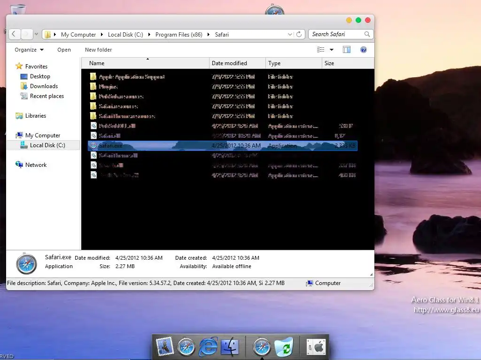This screenshot has width=481, height=360.
Task: Click the Apple Application Support folder icon
Action: (x=93, y=76)
